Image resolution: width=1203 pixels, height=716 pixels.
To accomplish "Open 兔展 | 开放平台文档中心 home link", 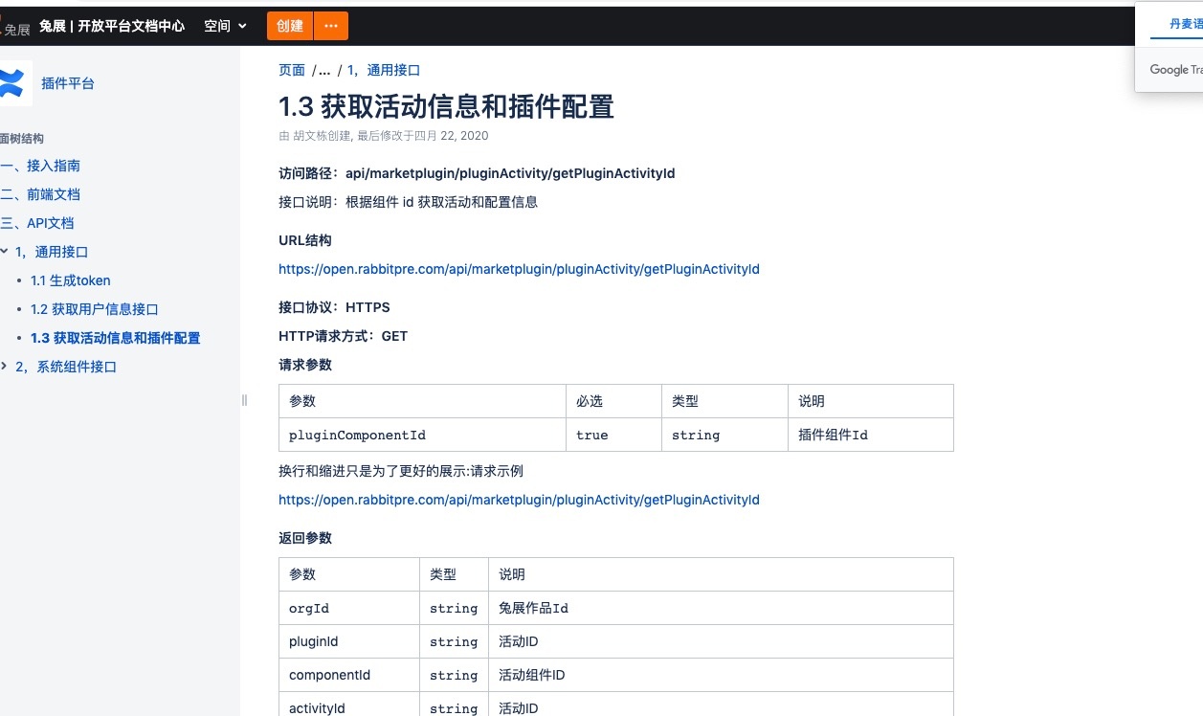I will click(112, 26).
